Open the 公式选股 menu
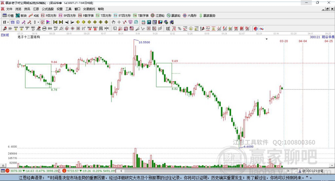This screenshot has height=181, width=335. [x=48, y=9]
